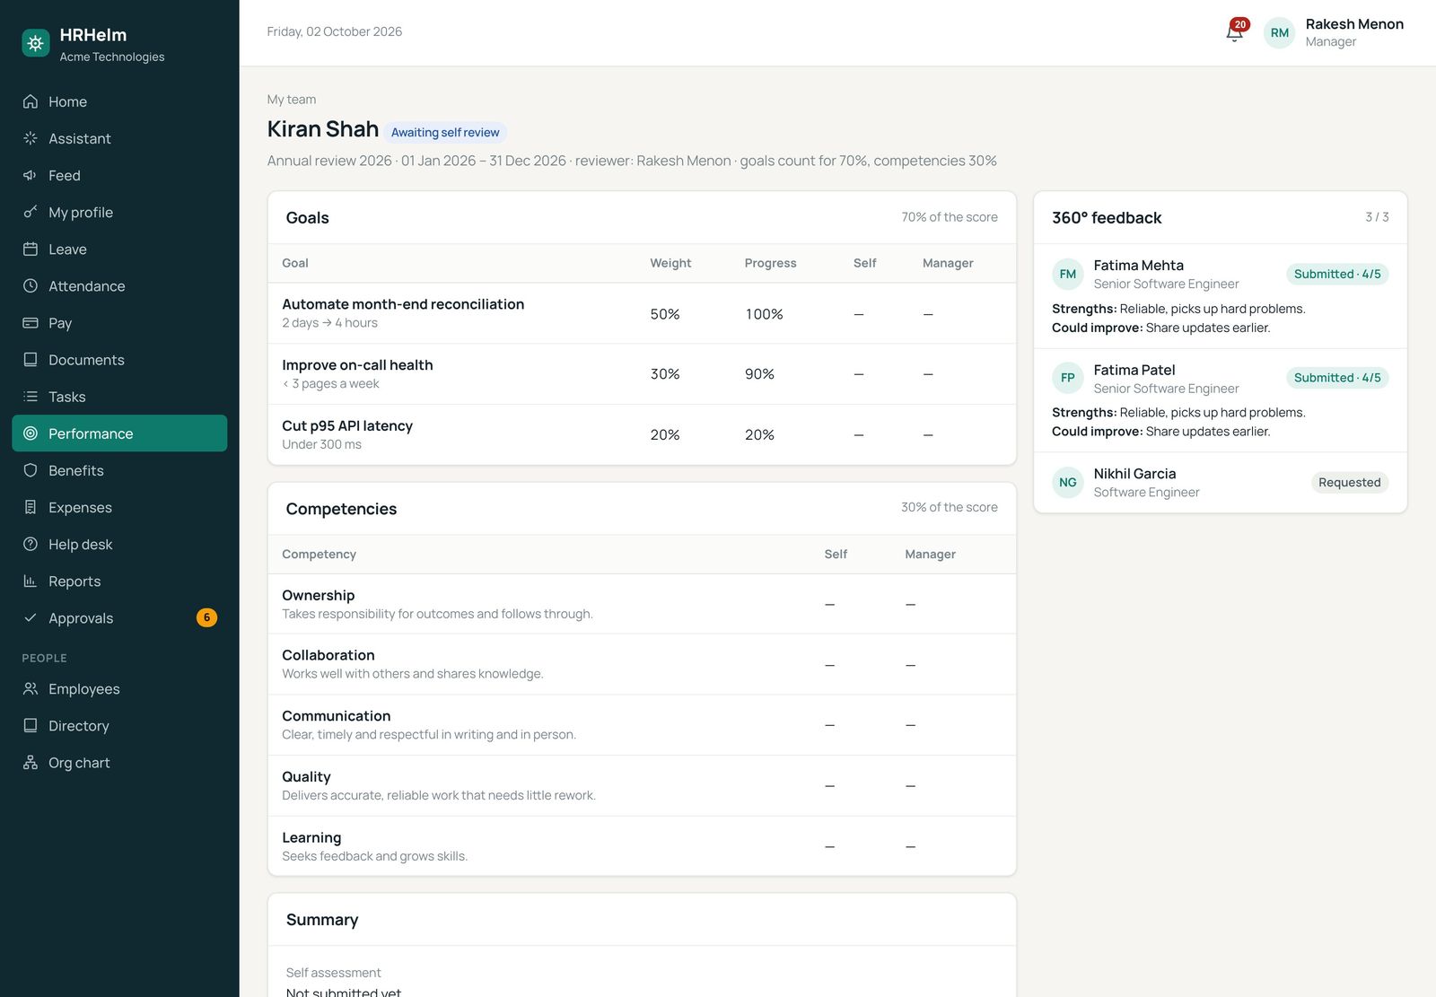Click the Goals Weight column header
The width and height of the screenshot is (1436, 997).
(x=670, y=263)
